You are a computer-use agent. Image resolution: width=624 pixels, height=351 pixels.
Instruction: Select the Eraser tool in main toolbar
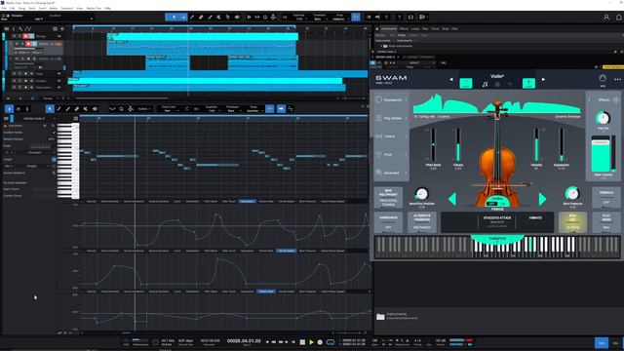[x=201, y=18]
